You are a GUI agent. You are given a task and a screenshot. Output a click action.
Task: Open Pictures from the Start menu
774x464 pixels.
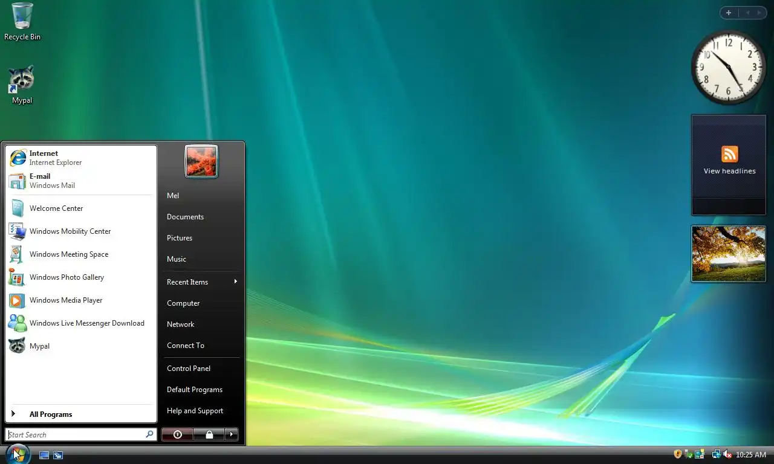201,238
